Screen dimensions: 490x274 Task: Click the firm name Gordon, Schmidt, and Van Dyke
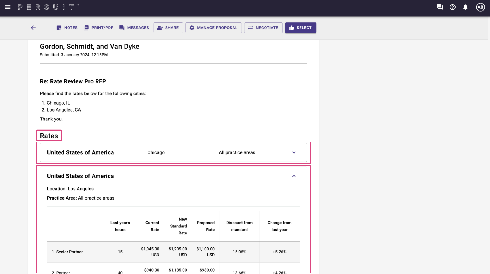pyautogui.click(x=90, y=47)
